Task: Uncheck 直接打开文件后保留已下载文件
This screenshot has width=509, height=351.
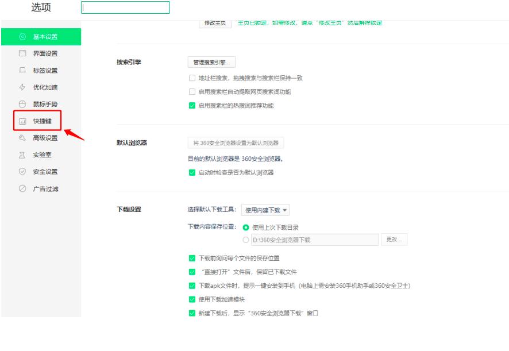Action: point(192,272)
